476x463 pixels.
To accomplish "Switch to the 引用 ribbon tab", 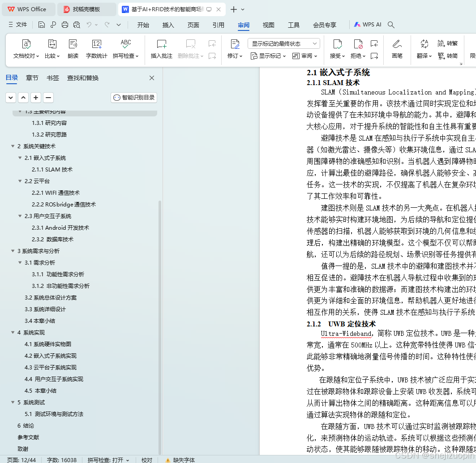I will coord(218,25).
